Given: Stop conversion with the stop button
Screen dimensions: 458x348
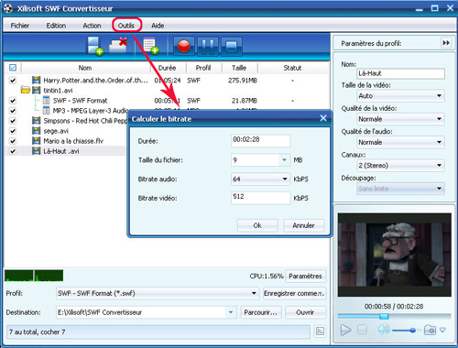Looking at the screenshot, I should (x=232, y=47).
